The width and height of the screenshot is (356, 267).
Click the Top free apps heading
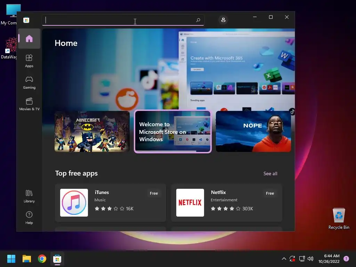tap(76, 173)
